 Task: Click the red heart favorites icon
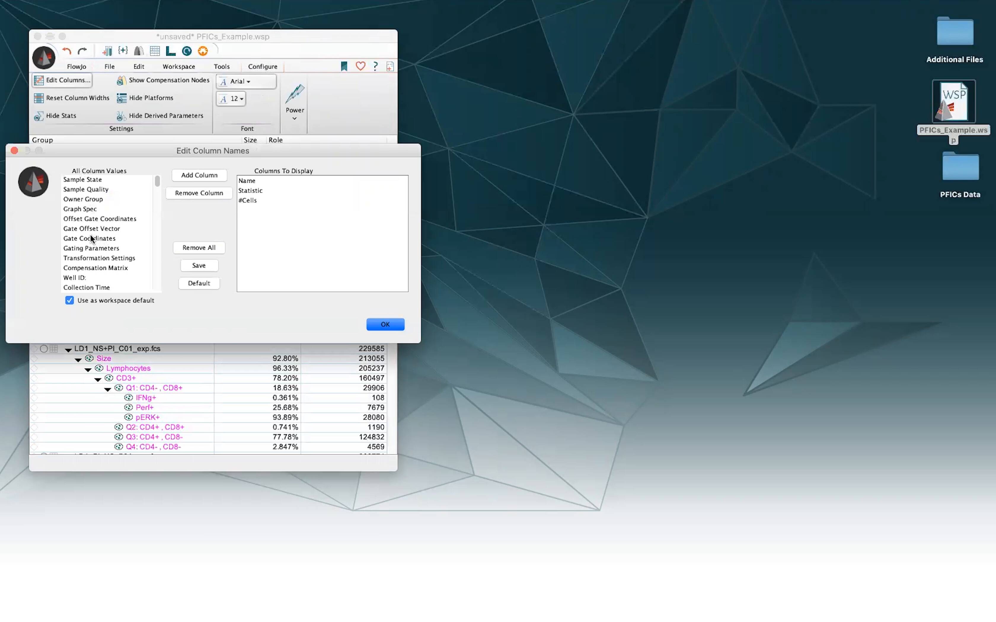(x=360, y=66)
